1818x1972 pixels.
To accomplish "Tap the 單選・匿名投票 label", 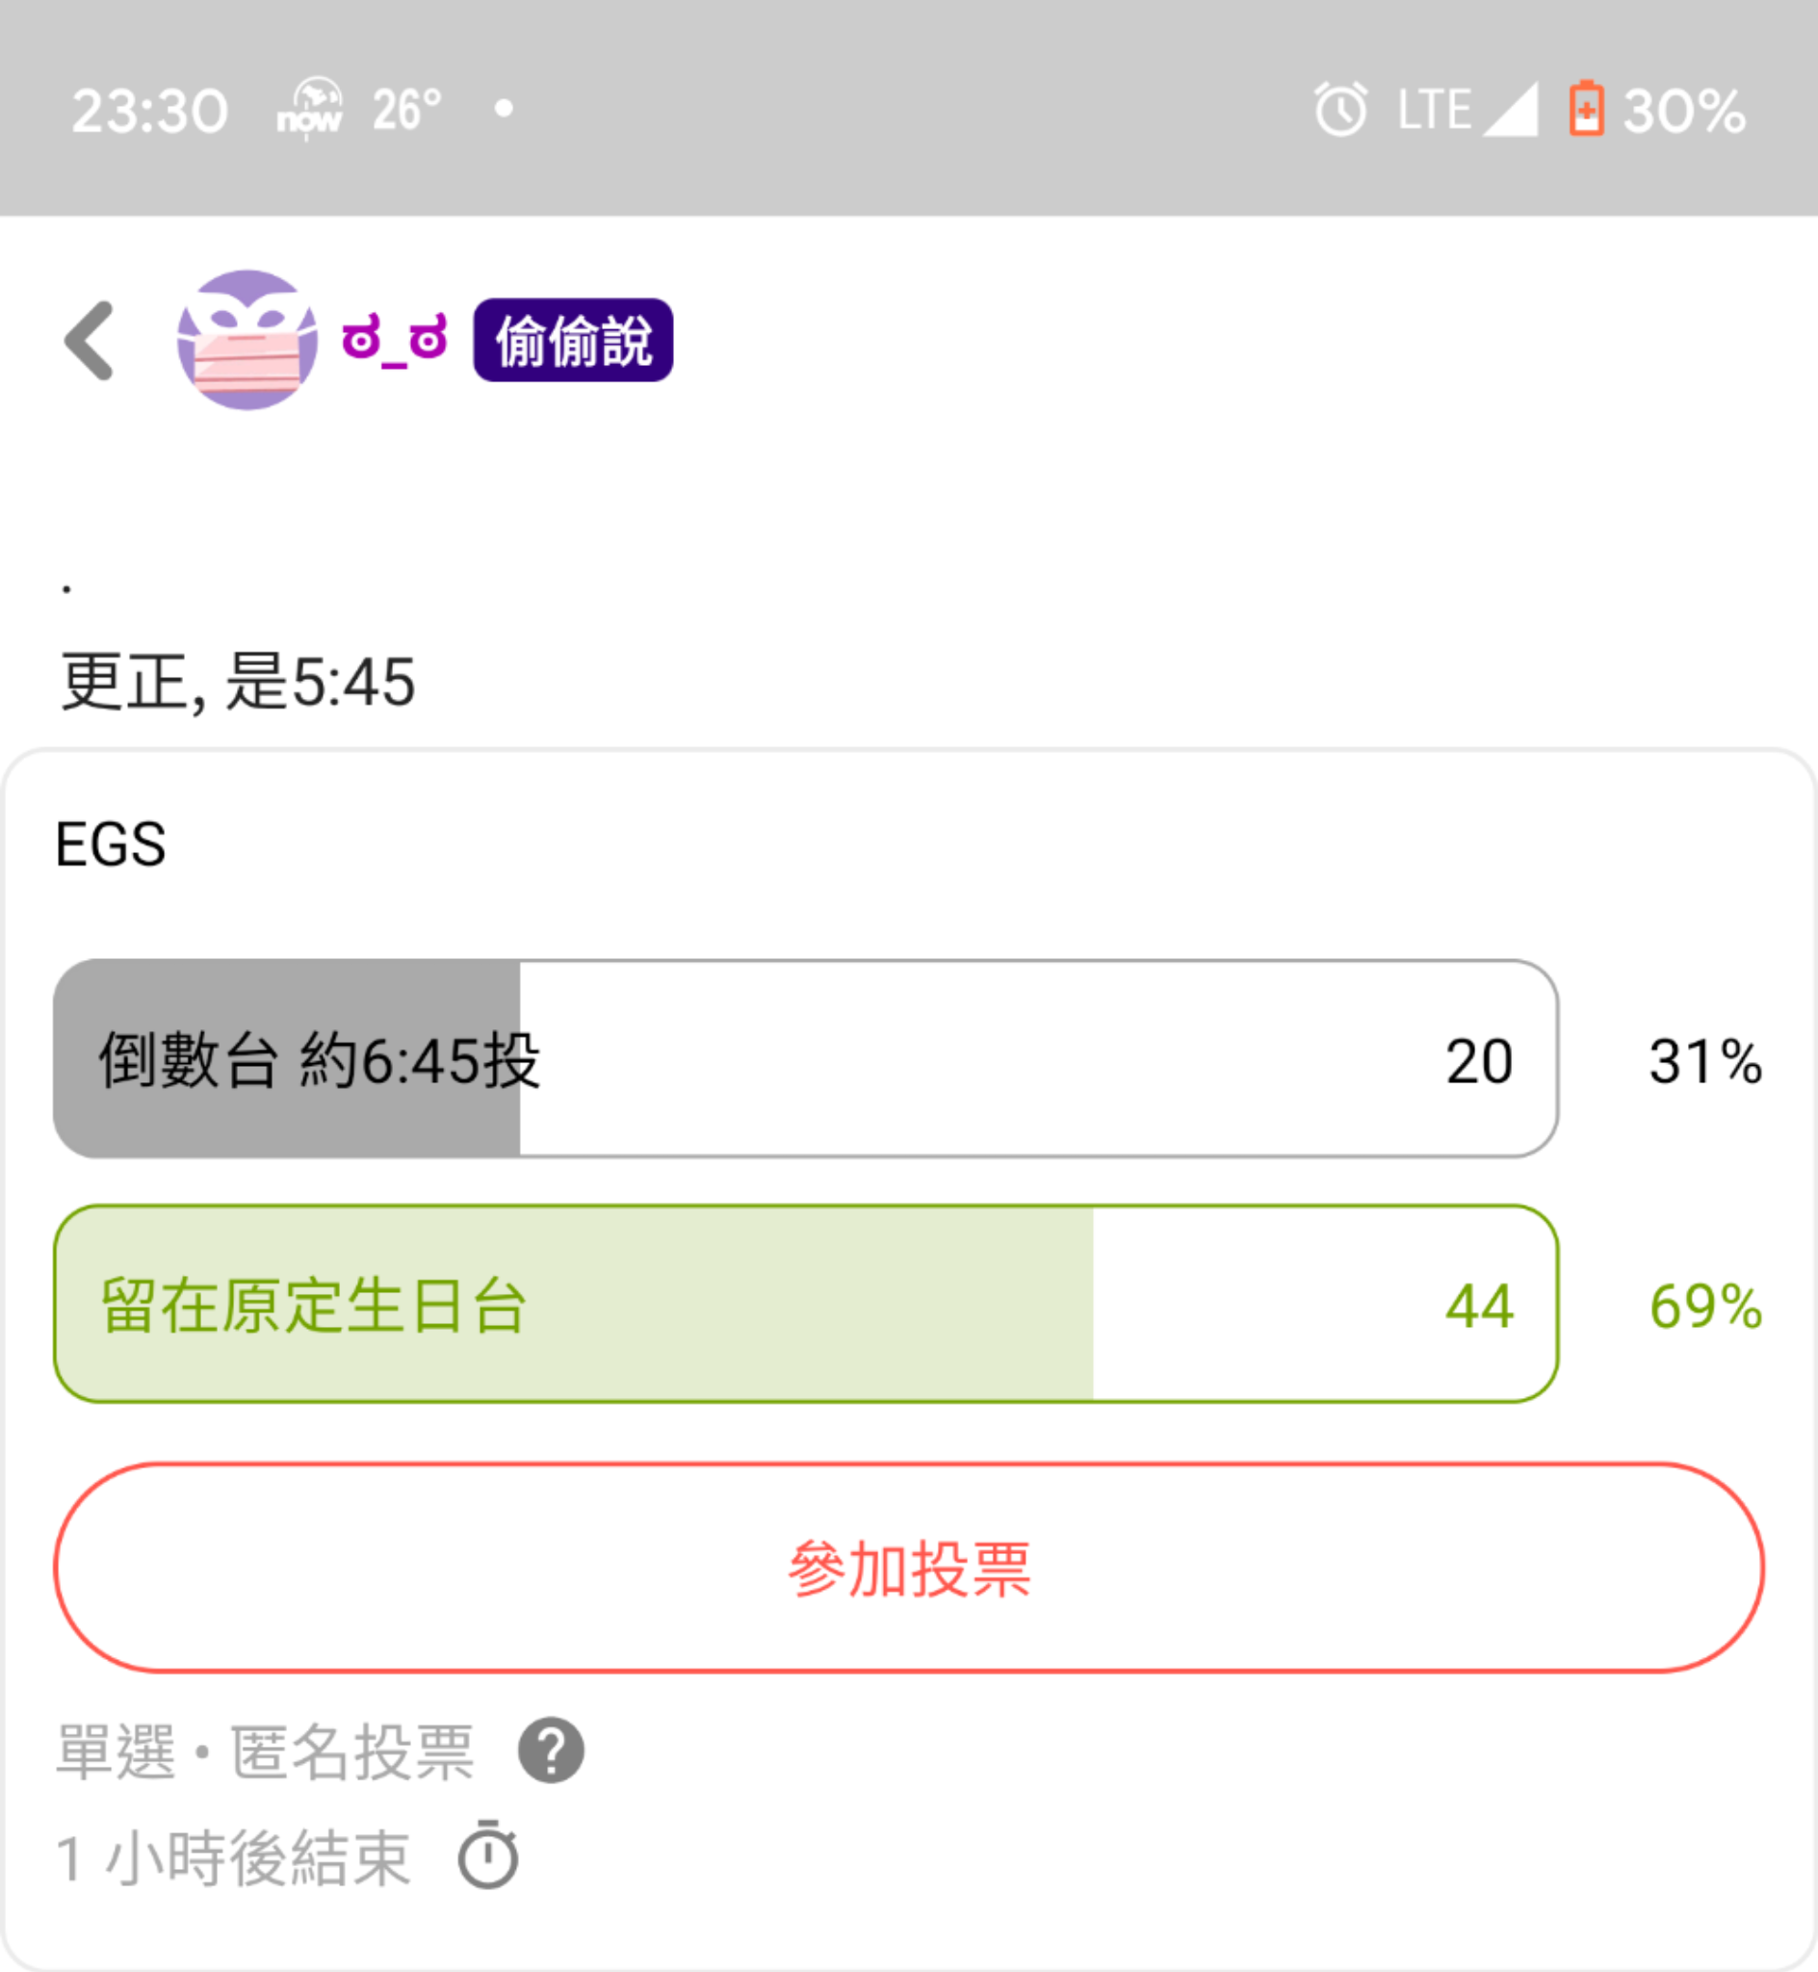I will (x=266, y=1751).
